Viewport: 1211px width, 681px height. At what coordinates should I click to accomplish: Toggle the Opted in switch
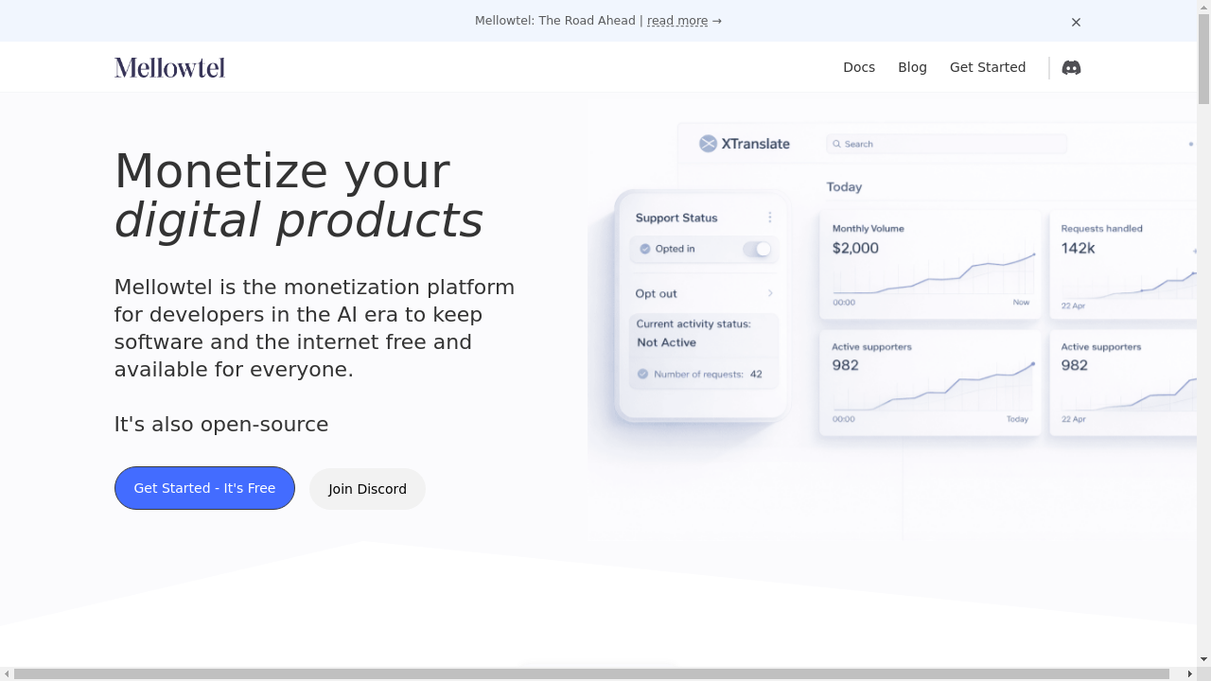[757, 249]
